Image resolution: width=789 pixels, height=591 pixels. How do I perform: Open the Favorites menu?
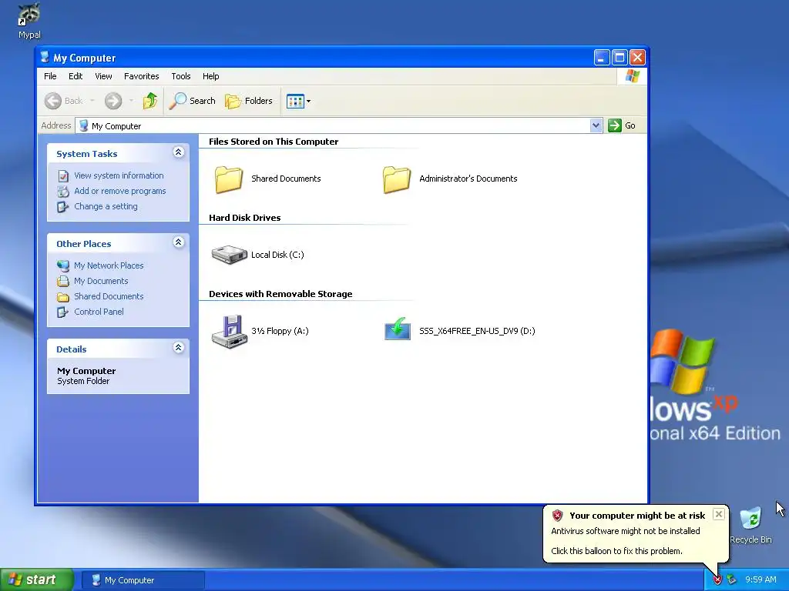[x=142, y=76]
